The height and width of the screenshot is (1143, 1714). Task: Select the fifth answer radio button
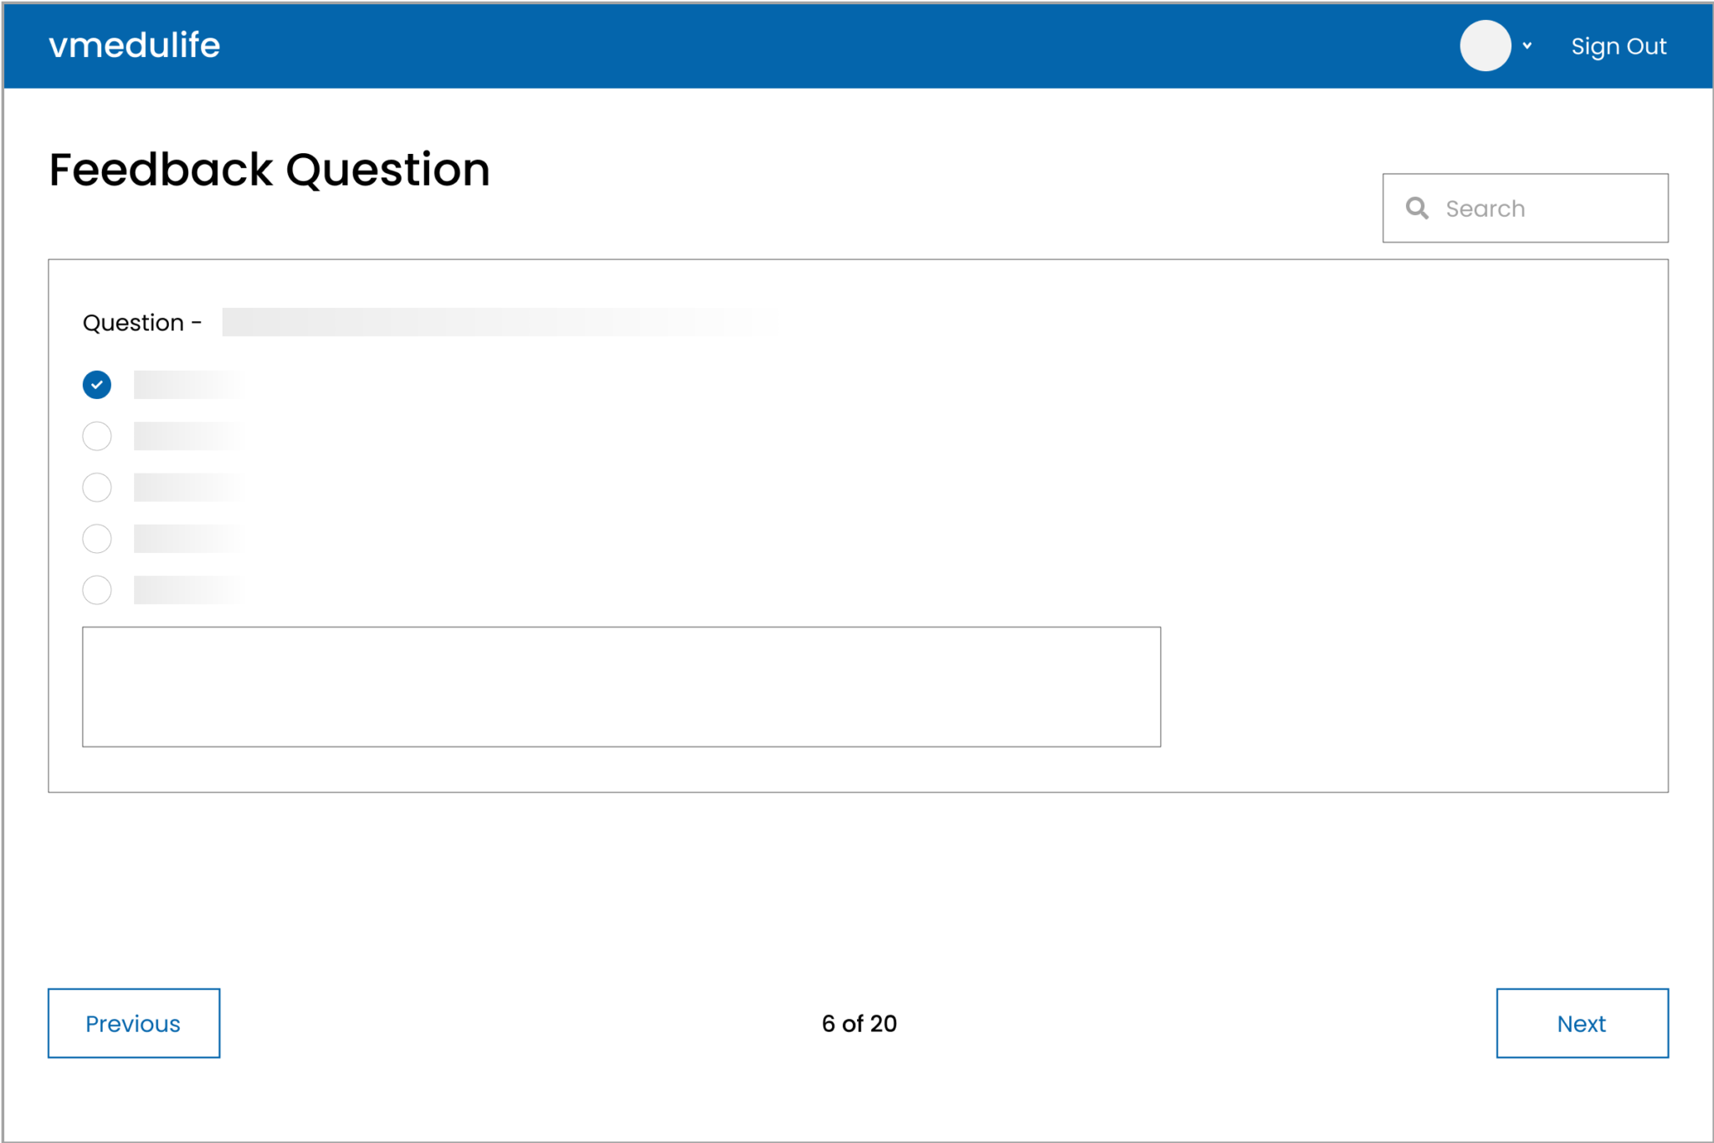(x=97, y=590)
